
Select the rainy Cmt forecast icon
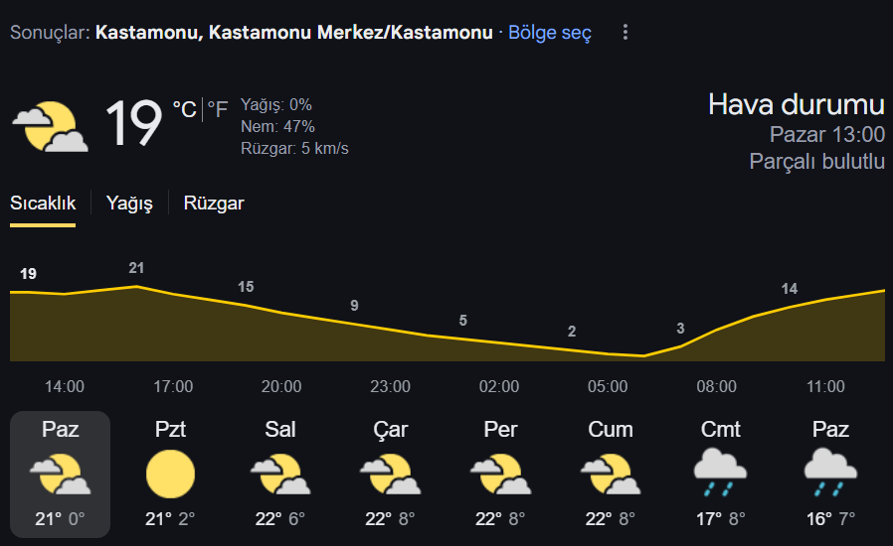[720, 473]
